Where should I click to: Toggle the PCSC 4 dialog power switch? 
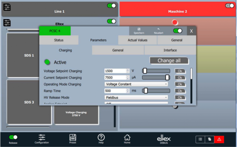178,31
